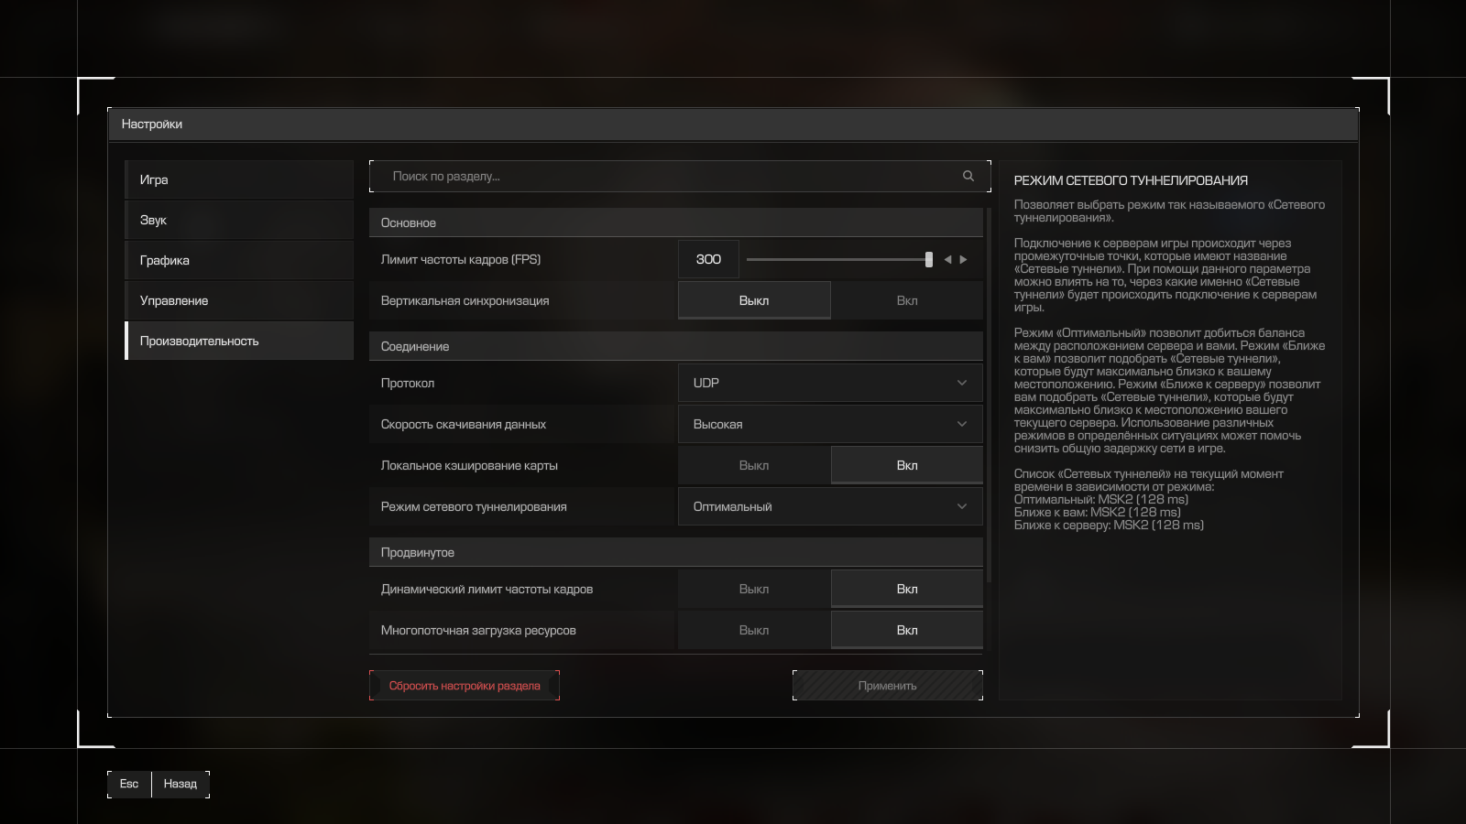Decrease FPS limit with left arrow
The width and height of the screenshot is (1466, 824).
coord(947,260)
